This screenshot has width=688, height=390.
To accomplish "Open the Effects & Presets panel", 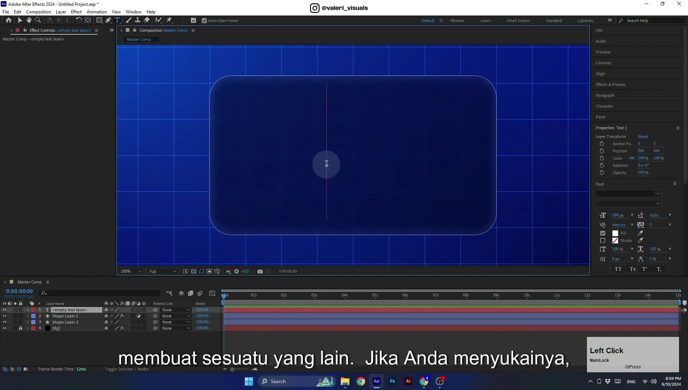I will coord(610,85).
